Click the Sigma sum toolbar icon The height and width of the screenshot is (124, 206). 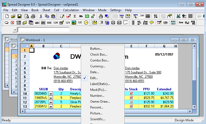(x=75, y=16)
